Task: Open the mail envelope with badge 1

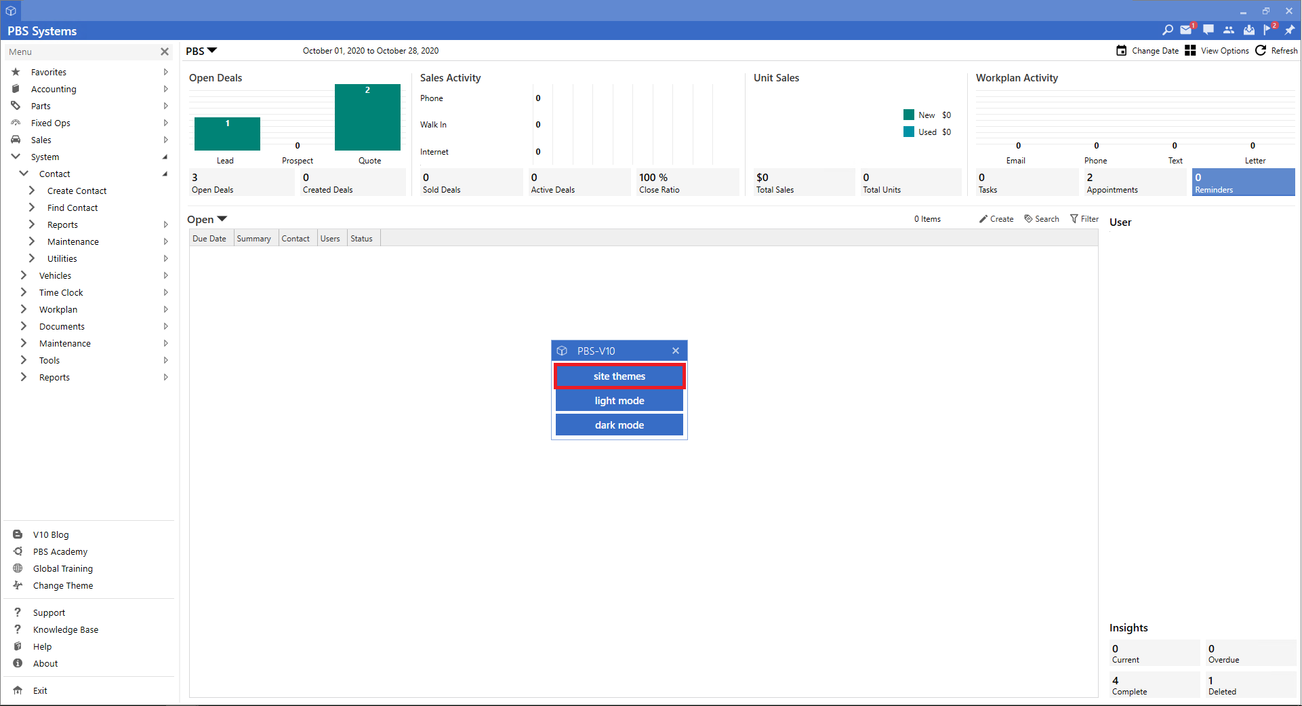Action: [x=1186, y=30]
